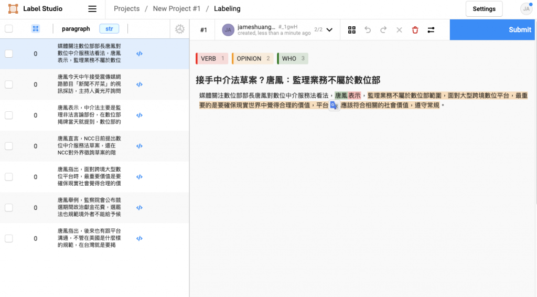Viewport: 537px width, 297px height.
Task: Show source code for task 唐鳳直言，NCC
Action: tap(139, 146)
